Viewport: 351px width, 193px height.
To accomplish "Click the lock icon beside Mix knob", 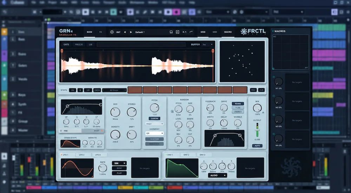I will coord(263,112).
